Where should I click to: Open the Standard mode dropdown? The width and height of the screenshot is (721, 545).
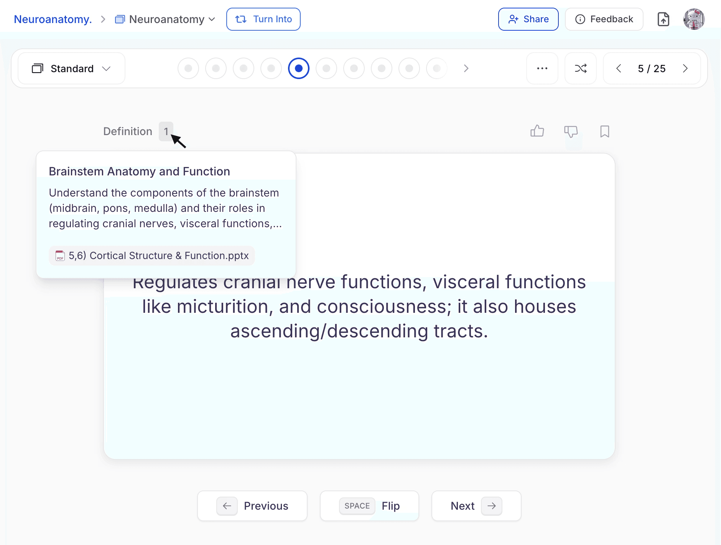[71, 68]
